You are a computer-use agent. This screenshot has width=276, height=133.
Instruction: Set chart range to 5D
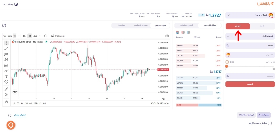(x=18, y=103)
